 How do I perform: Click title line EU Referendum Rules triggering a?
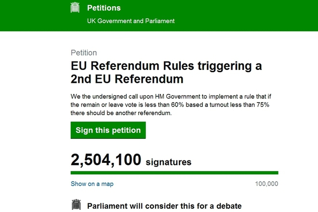coord(166,66)
